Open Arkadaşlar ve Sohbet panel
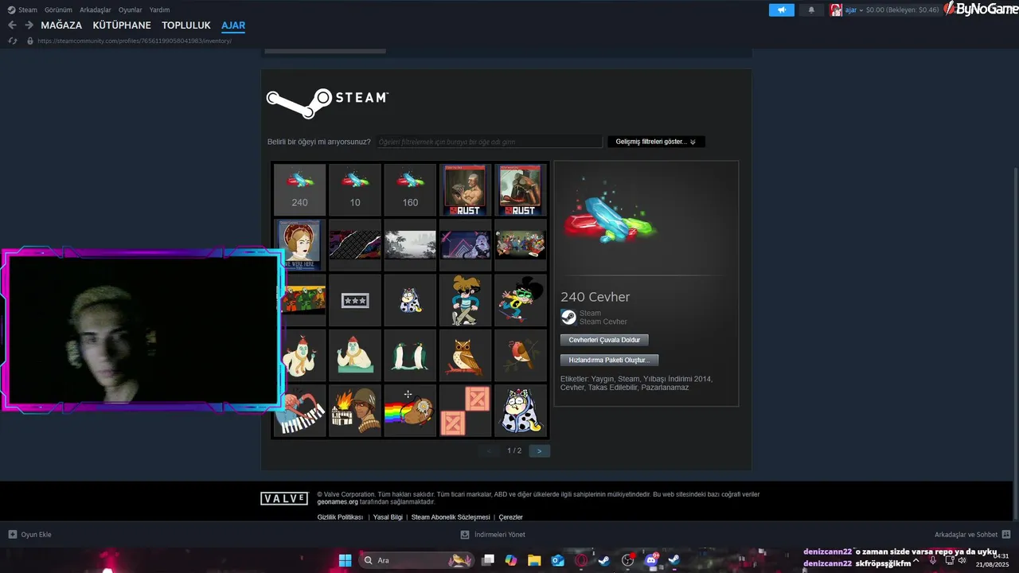The width and height of the screenshot is (1019, 573). tap(972, 535)
